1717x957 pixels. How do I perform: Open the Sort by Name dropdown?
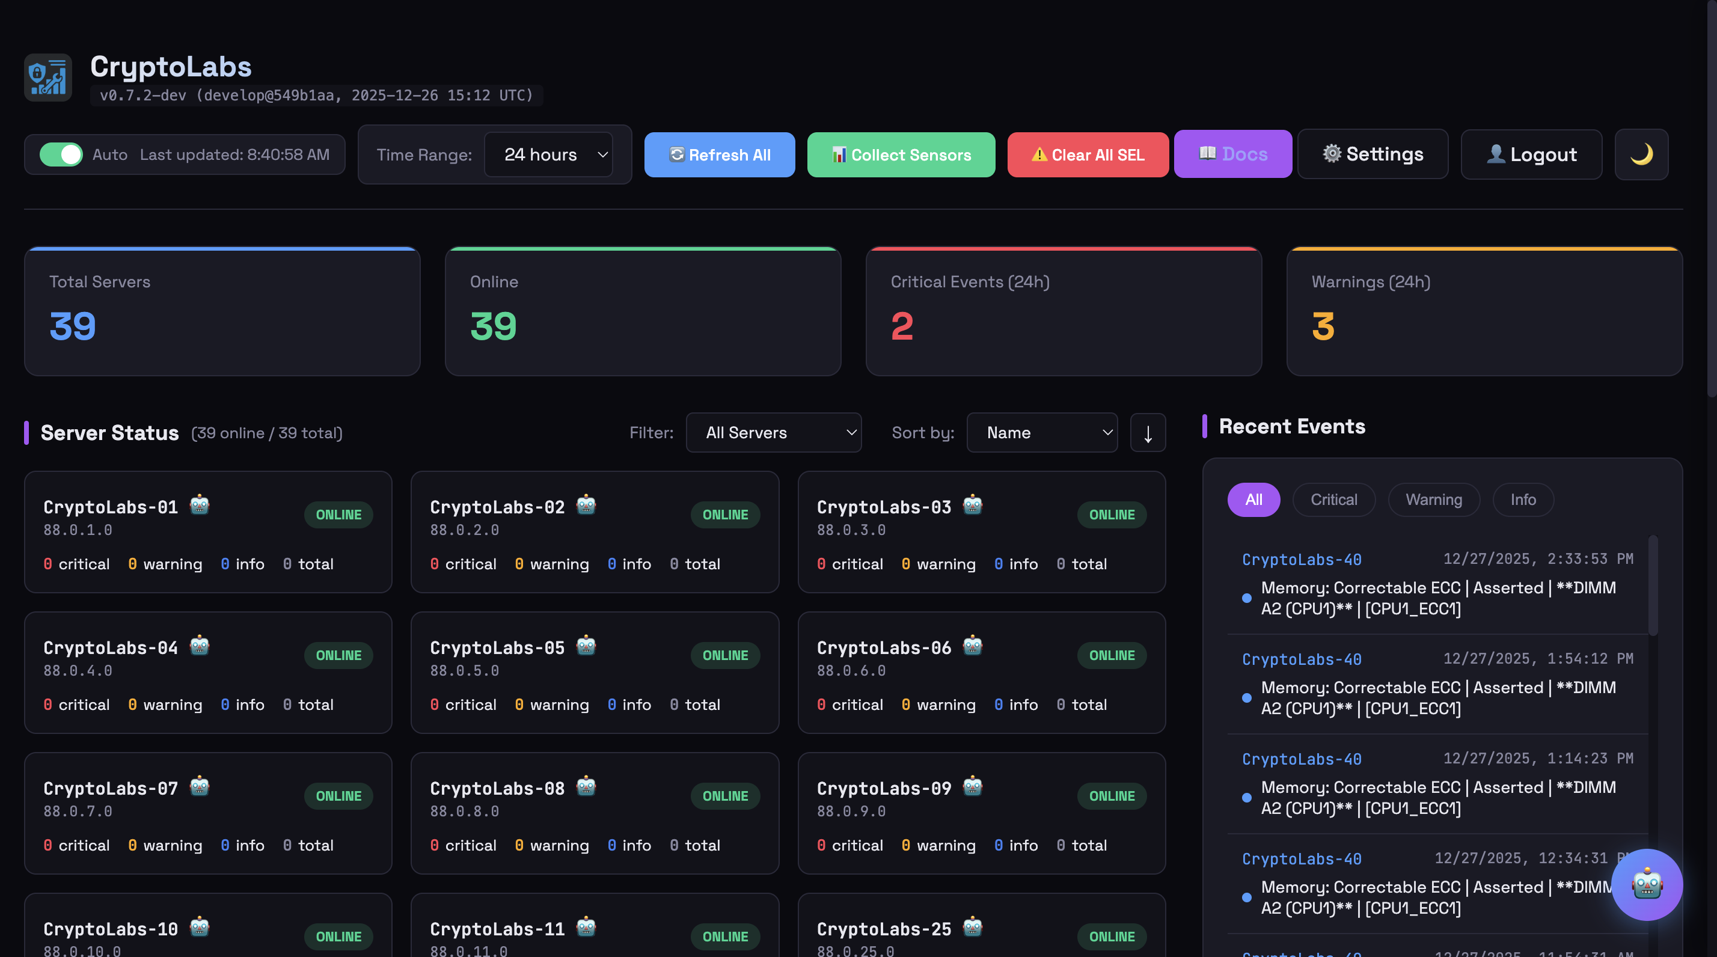pyautogui.click(x=1042, y=433)
